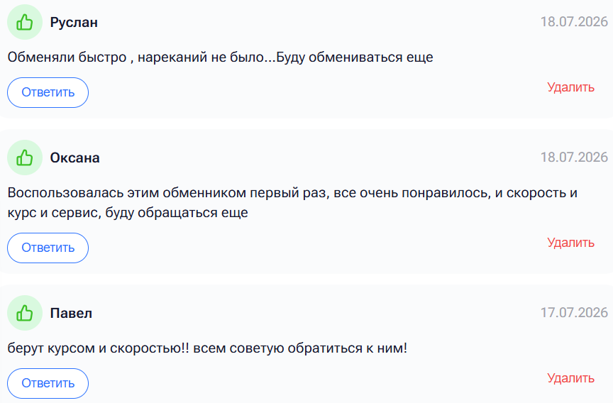Click the 18.07.2026 date on Руслан's review
613x403 pixels.
click(574, 22)
